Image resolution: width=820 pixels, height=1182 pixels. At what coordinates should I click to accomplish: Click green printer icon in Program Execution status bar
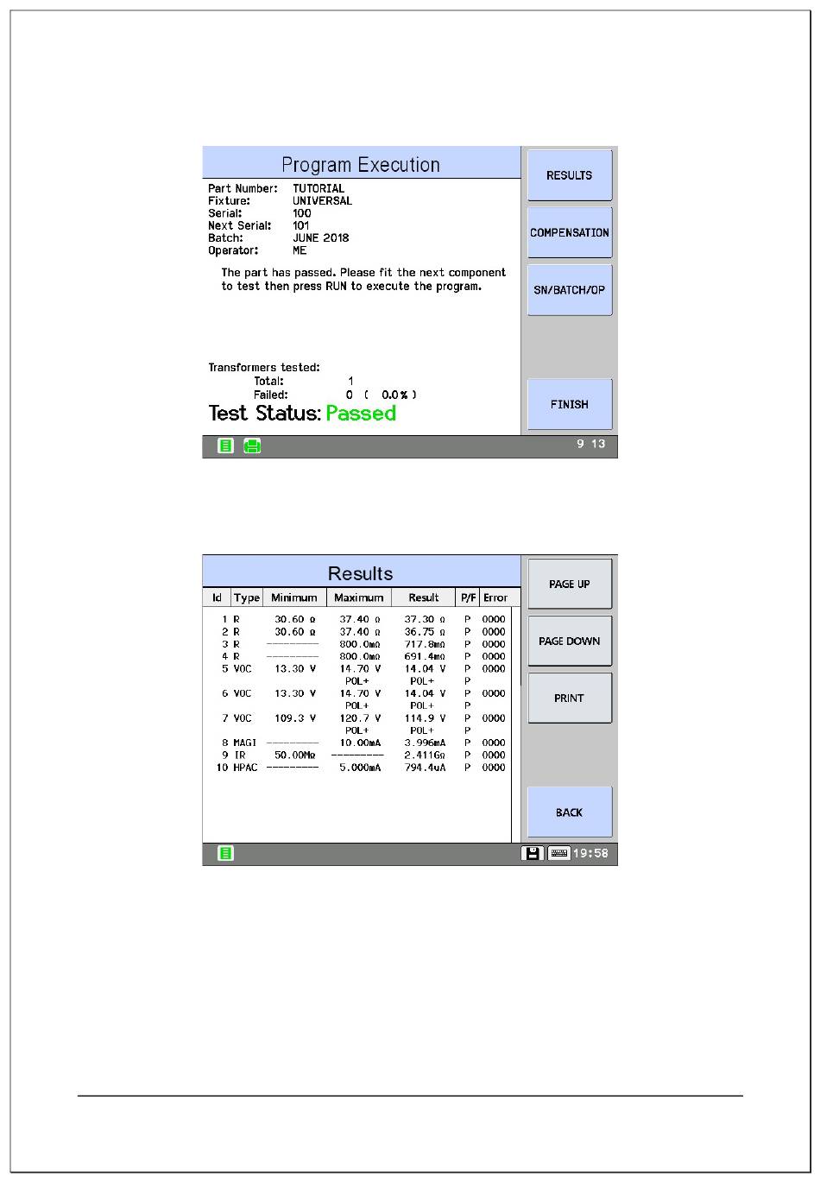point(252,446)
